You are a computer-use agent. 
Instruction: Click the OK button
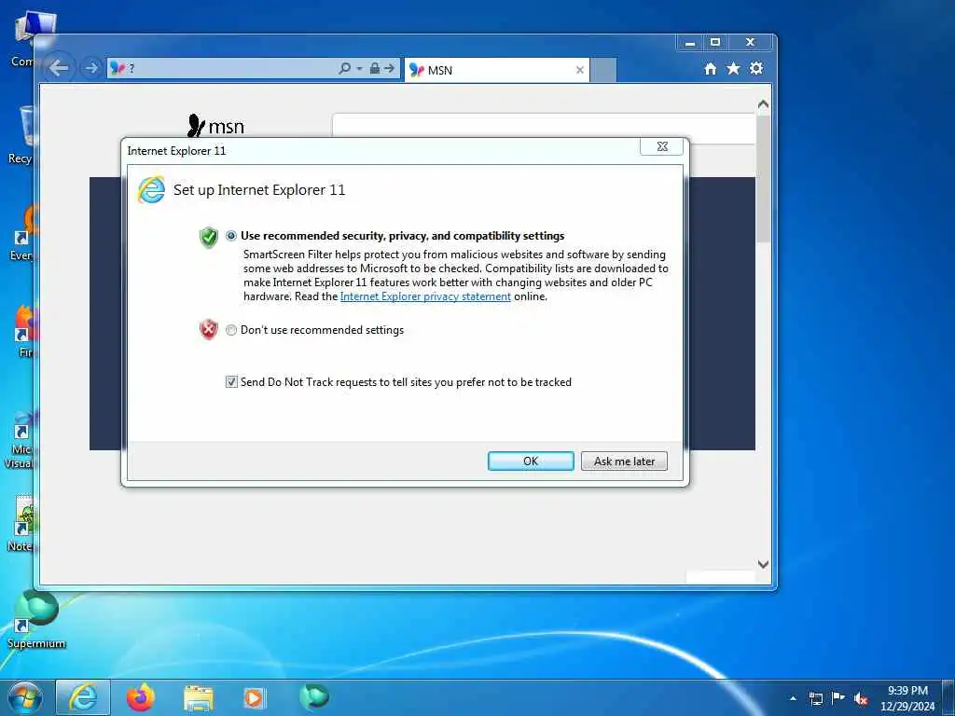pyautogui.click(x=531, y=461)
